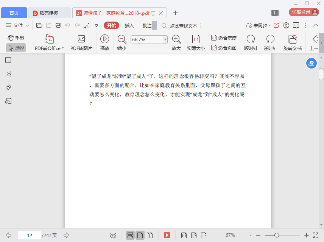
Task: Expand quick access toolbar dropdown
Action: 96,26
